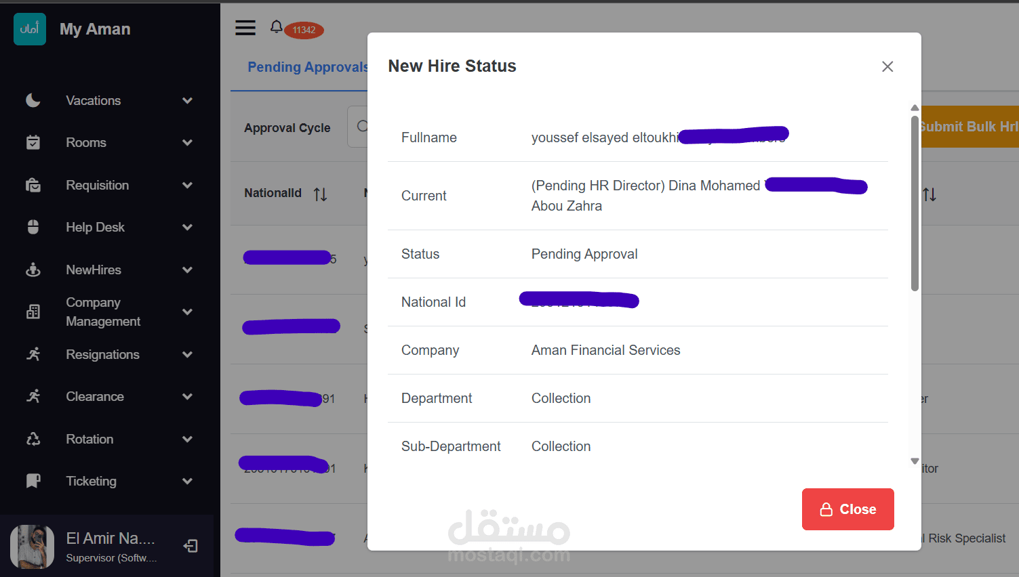Click the My Aman logo icon
Viewport: 1019px width, 577px height.
[30, 29]
